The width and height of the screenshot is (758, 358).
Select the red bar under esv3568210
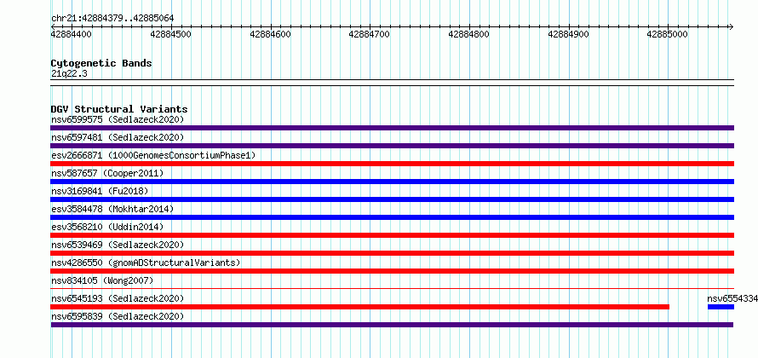392,235
